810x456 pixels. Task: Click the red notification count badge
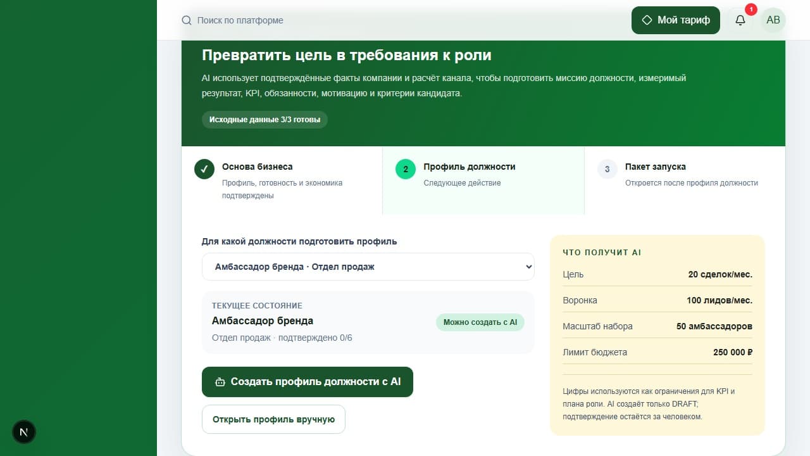tap(751, 9)
